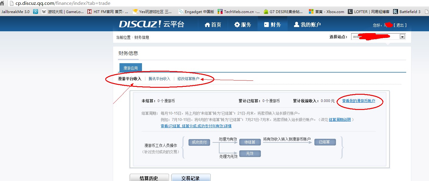
Task: Go to 首页 in the navigation
Action: coord(213,25)
